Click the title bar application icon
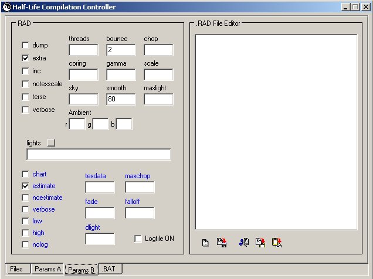373x279 pixels. (6, 7)
